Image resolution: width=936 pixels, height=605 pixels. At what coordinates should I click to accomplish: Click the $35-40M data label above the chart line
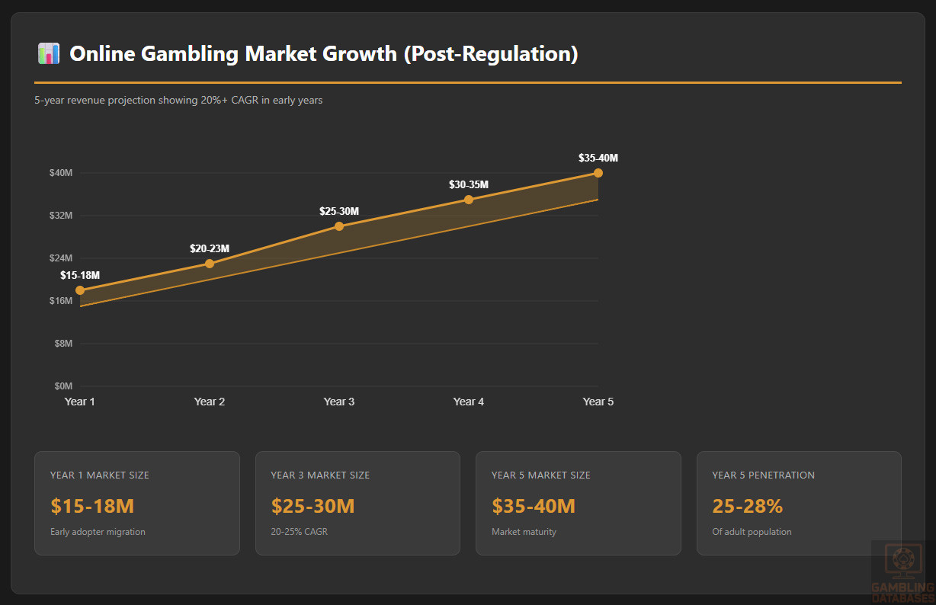tap(598, 158)
